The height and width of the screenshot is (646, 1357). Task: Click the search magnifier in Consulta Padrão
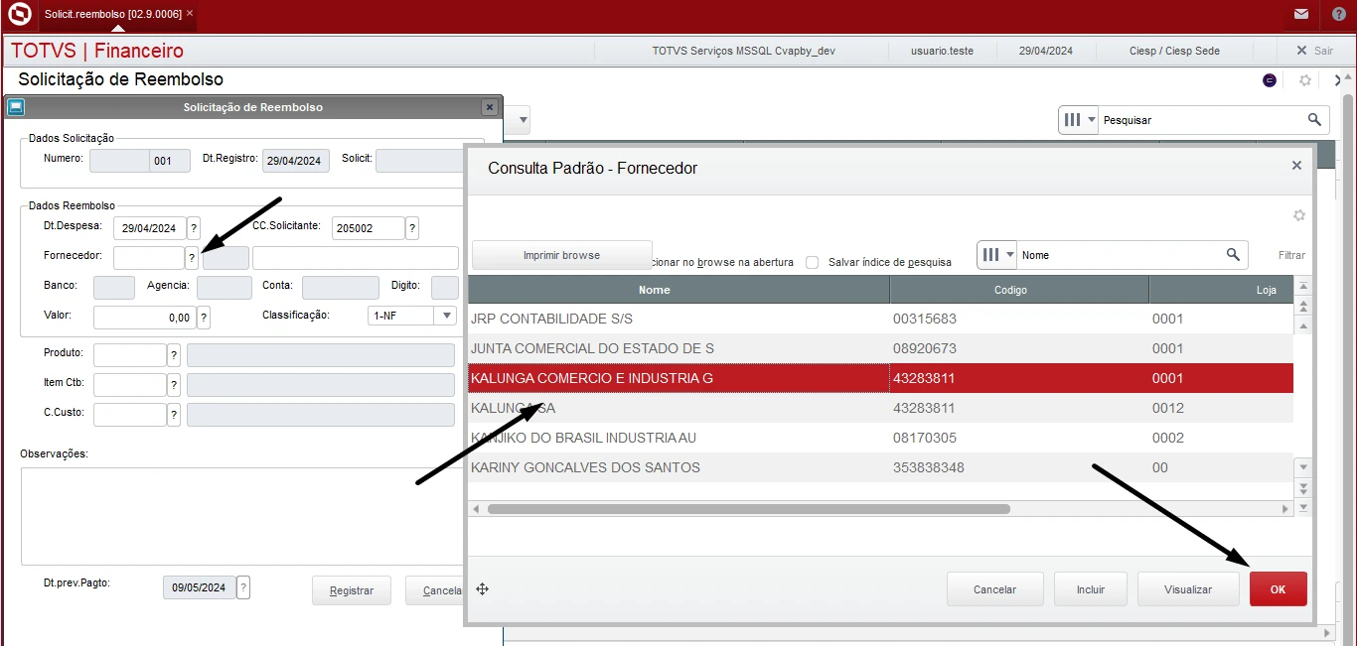coord(1233,255)
